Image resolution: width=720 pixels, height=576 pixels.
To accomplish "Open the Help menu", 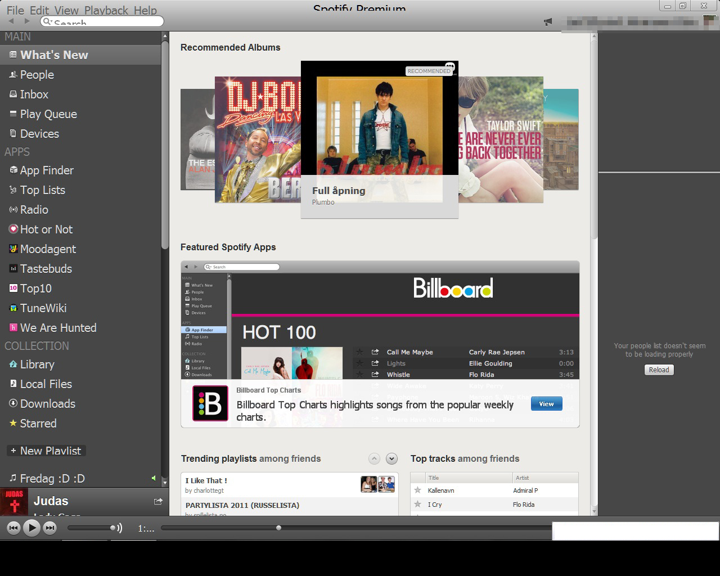I will [x=145, y=10].
